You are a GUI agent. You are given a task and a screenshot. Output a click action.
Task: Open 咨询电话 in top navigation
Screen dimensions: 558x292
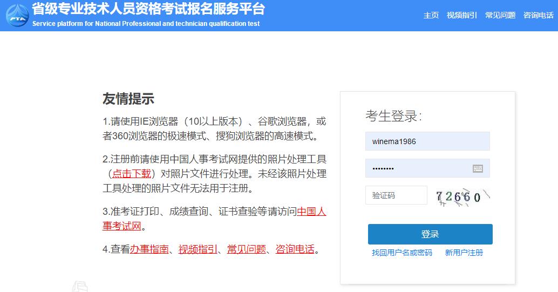click(539, 15)
